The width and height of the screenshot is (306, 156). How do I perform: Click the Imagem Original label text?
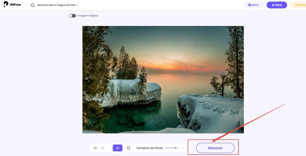[x=88, y=16]
